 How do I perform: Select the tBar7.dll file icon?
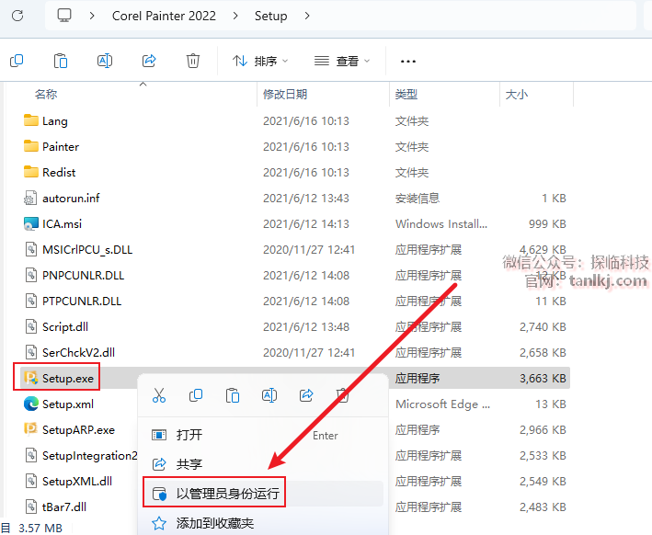tap(31, 507)
